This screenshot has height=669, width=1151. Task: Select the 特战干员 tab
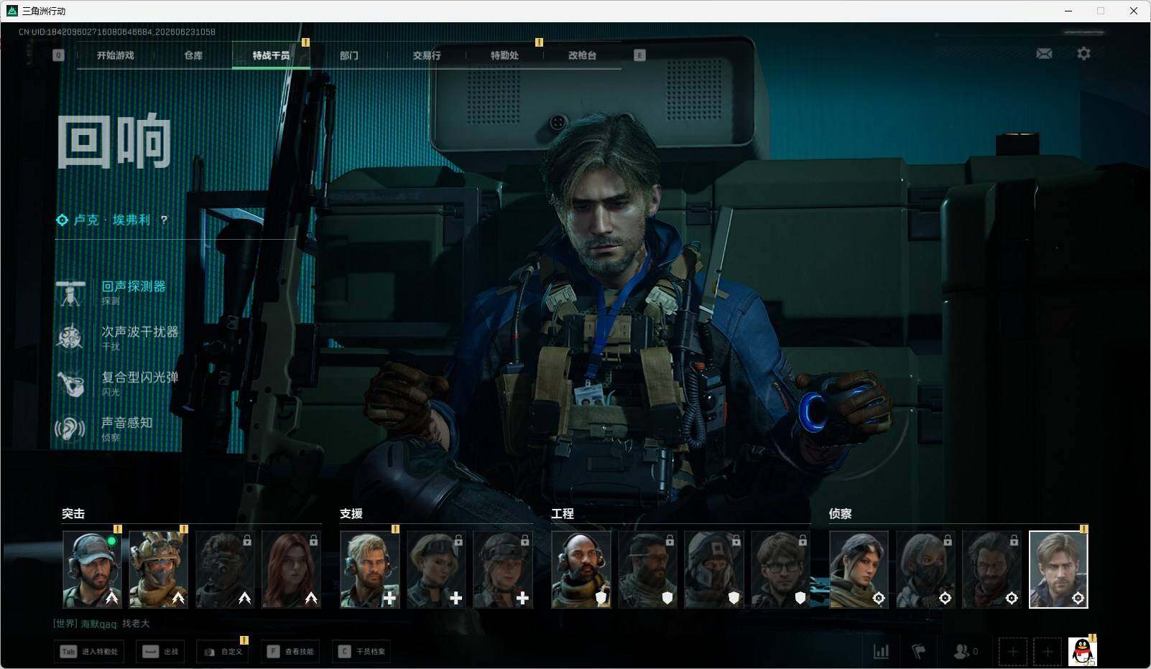(271, 55)
